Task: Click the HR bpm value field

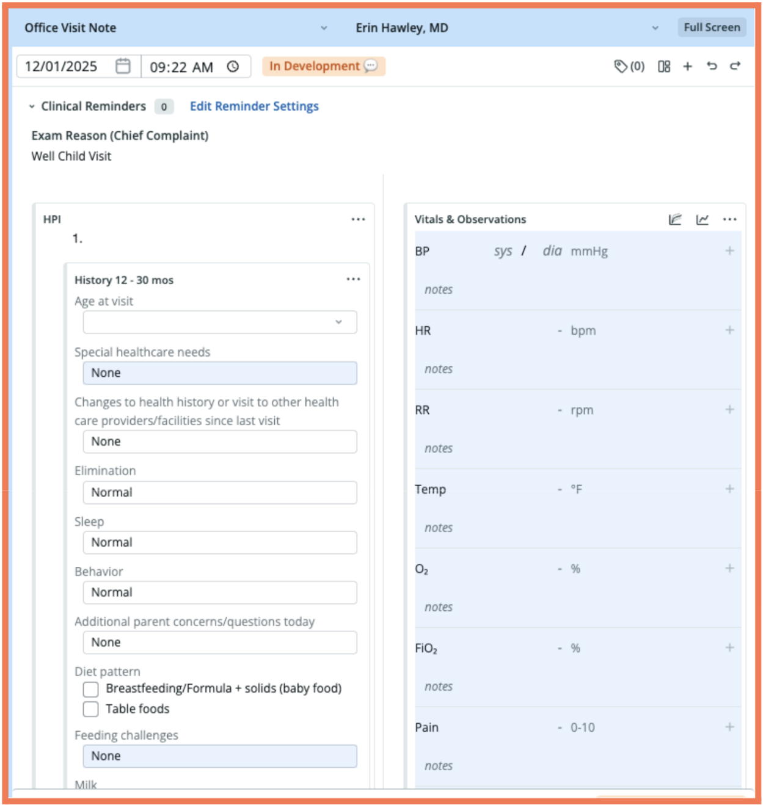Action: coord(560,330)
